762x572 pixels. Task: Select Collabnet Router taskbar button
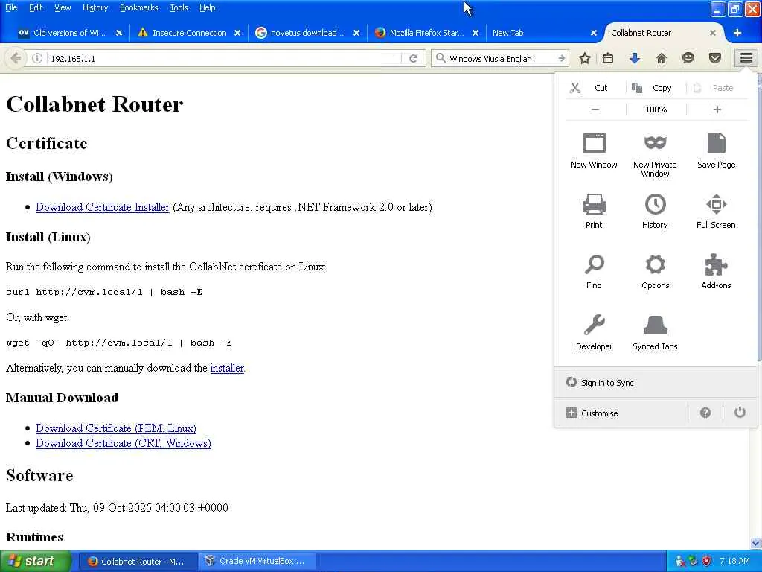click(x=138, y=562)
